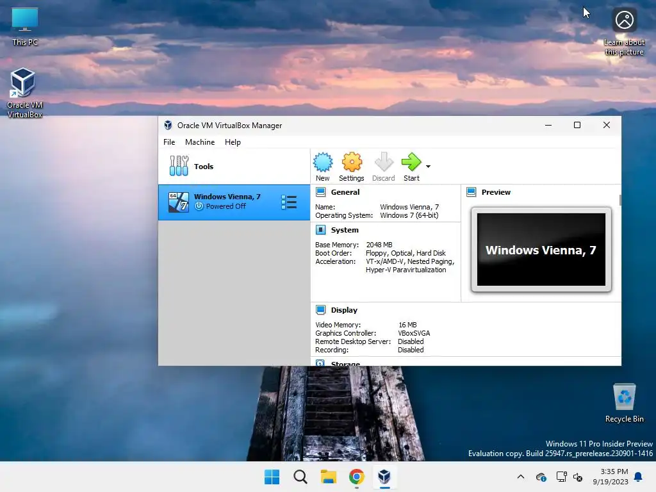The width and height of the screenshot is (656, 492).
Task: Click the network tray icon
Action: point(561,477)
